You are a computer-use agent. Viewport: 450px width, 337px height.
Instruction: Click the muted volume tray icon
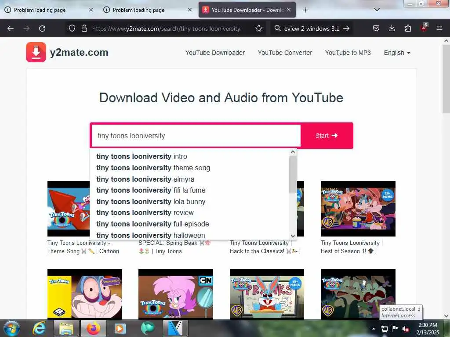[406, 329]
